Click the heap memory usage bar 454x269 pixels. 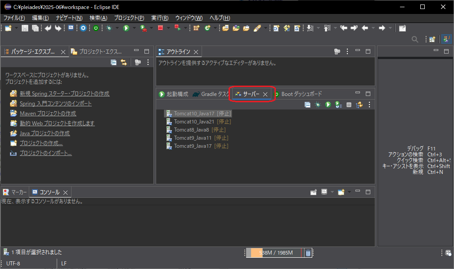(274, 253)
